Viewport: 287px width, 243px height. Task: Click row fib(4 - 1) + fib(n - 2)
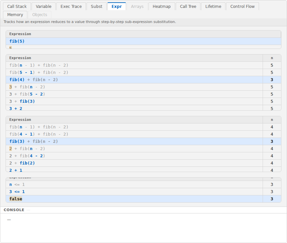[143, 134]
